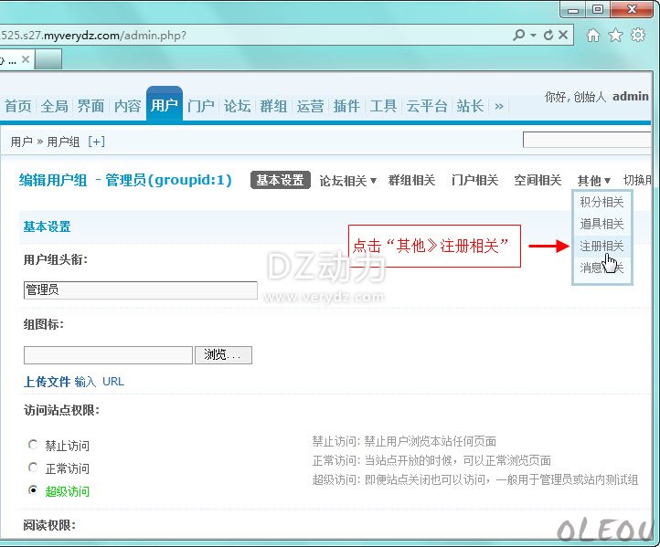The image size is (660, 547).
Task: Select the 正常访问 radio button
Action: (x=34, y=468)
